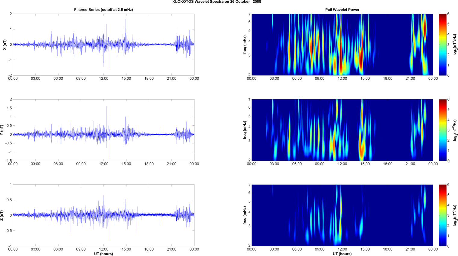Click log2(nT²/Hz) label of bottom colorbar
Viewport: 458px width, 256px height.
coord(455,215)
